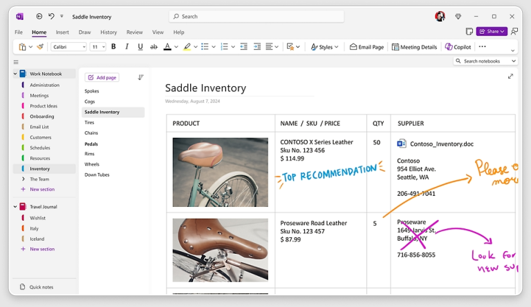This screenshot has width=531, height=307.
Task: Open the Review tab
Action: pos(134,32)
